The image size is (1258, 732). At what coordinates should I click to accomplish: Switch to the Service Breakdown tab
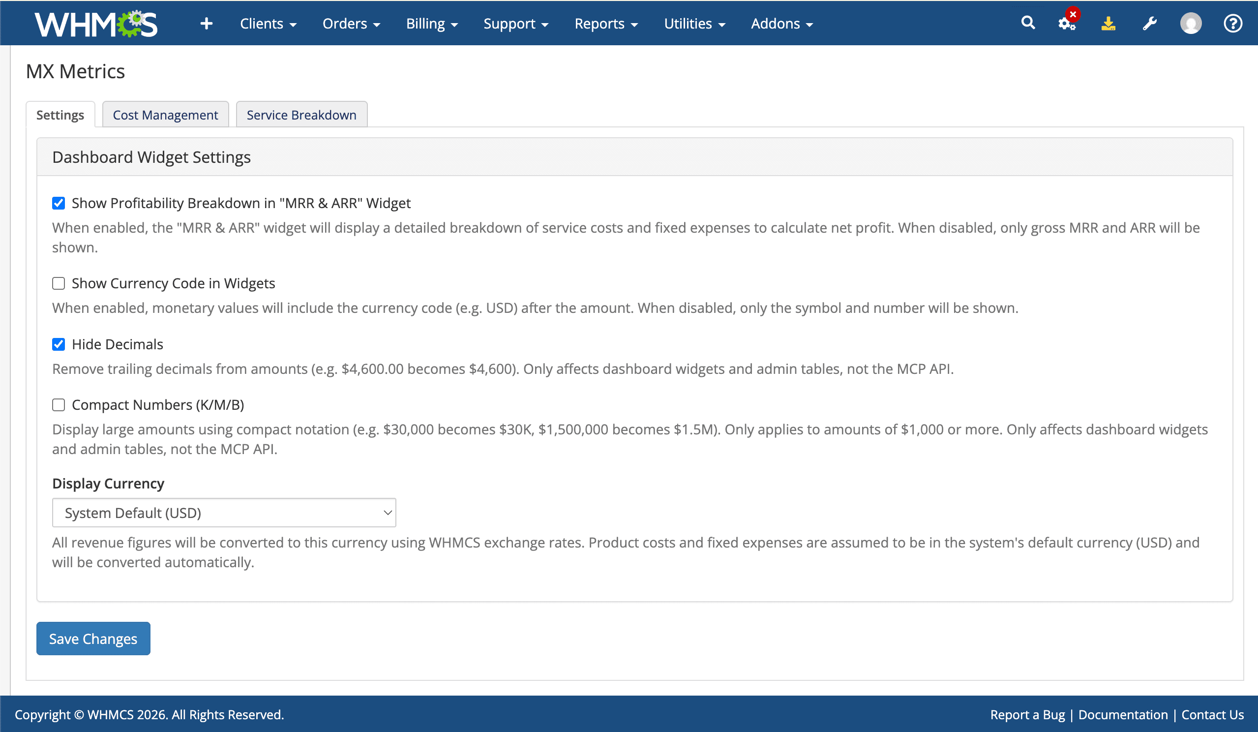pos(301,115)
